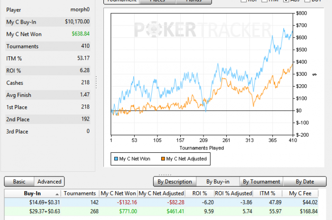Click the $800 y-axis label
The height and width of the screenshot is (220, 332).
[301, 13]
